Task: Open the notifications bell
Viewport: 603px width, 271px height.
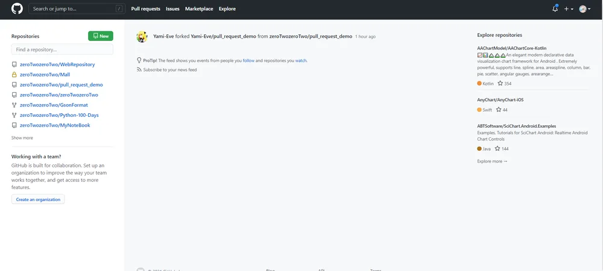Action: pyautogui.click(x=555, y=8)
